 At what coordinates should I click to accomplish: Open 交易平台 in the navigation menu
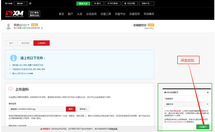point(120,14)
